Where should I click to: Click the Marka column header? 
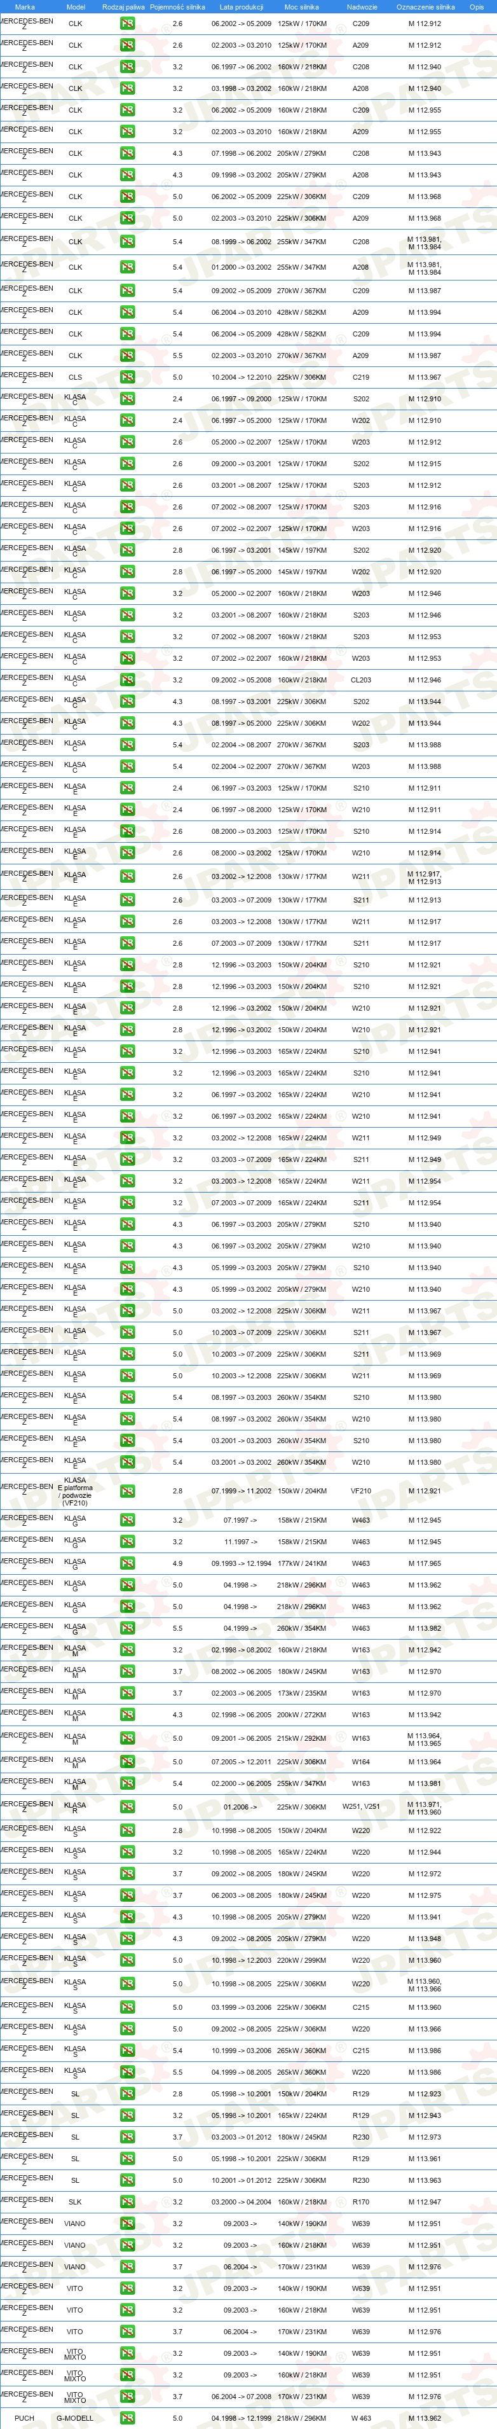pyautogui.click(x=25, y=6)
